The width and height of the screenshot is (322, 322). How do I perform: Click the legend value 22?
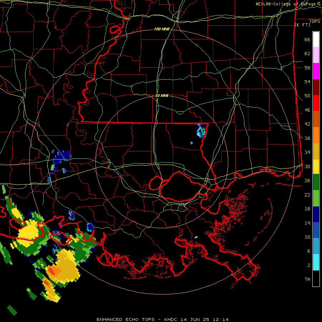pos(307,195)
